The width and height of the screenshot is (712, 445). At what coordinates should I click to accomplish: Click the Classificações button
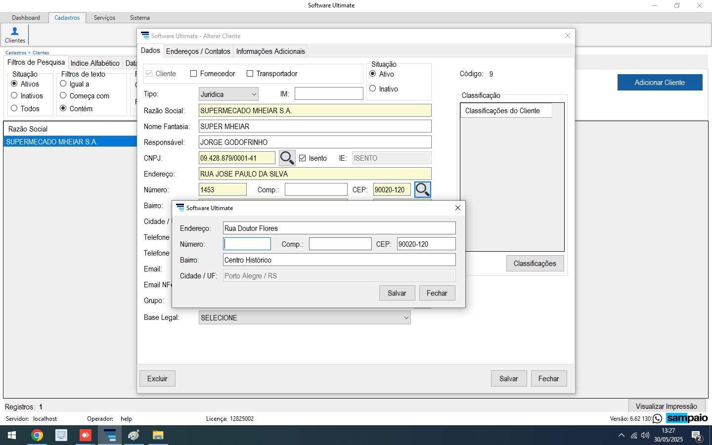535,264
